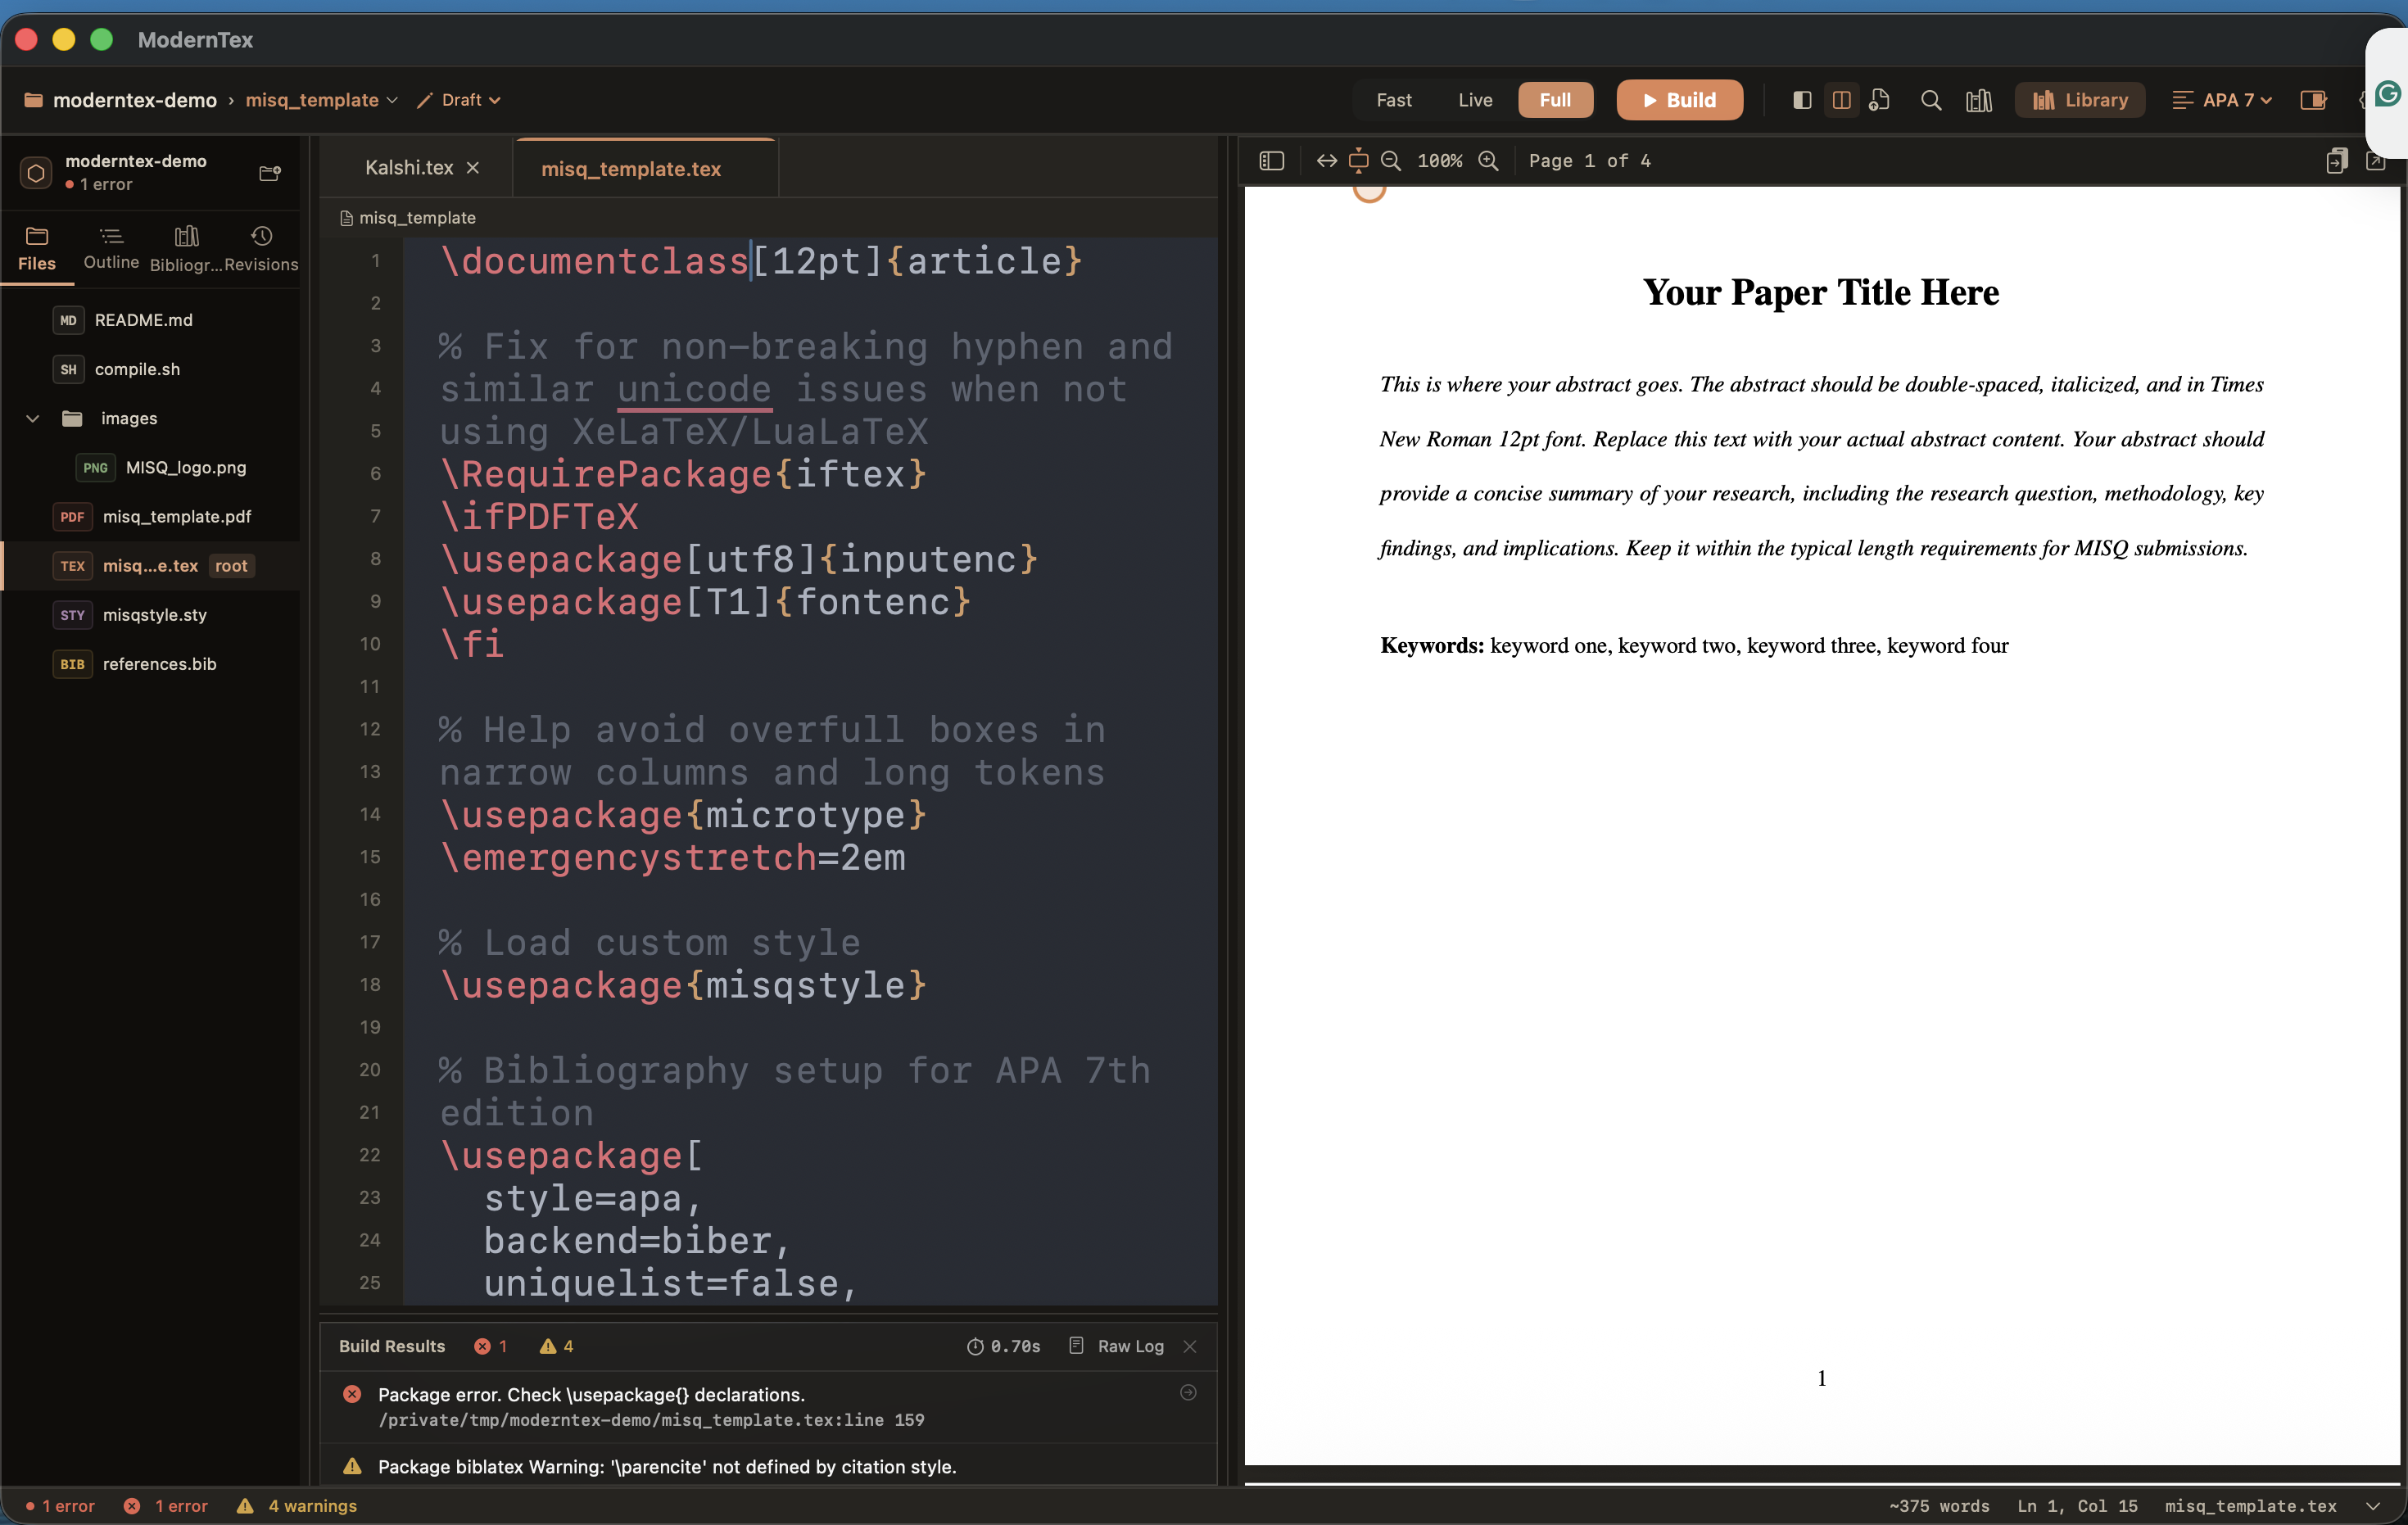Click the Page 1 of 4 indicator

1589,161
